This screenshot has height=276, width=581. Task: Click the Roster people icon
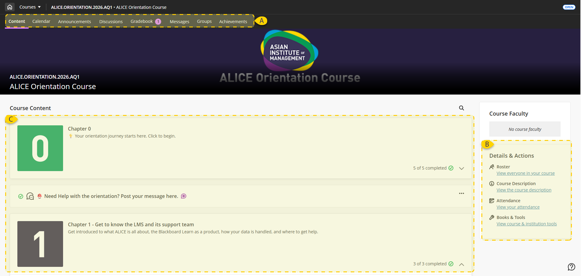(492, 167)
